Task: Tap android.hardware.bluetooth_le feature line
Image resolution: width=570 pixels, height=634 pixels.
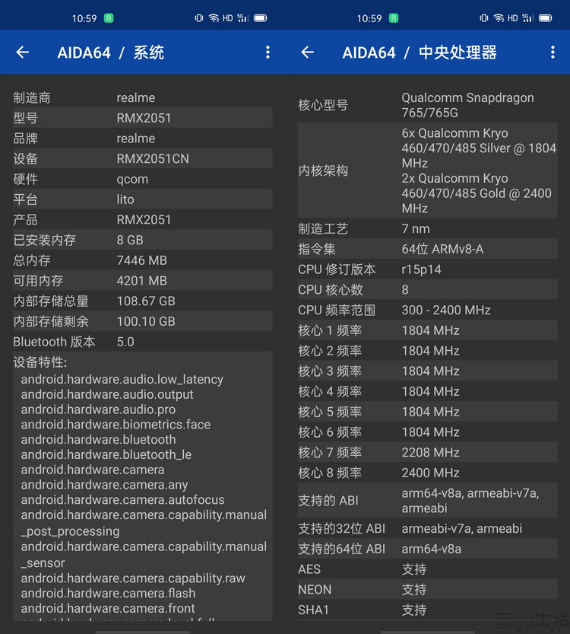Action: [106, 454]
